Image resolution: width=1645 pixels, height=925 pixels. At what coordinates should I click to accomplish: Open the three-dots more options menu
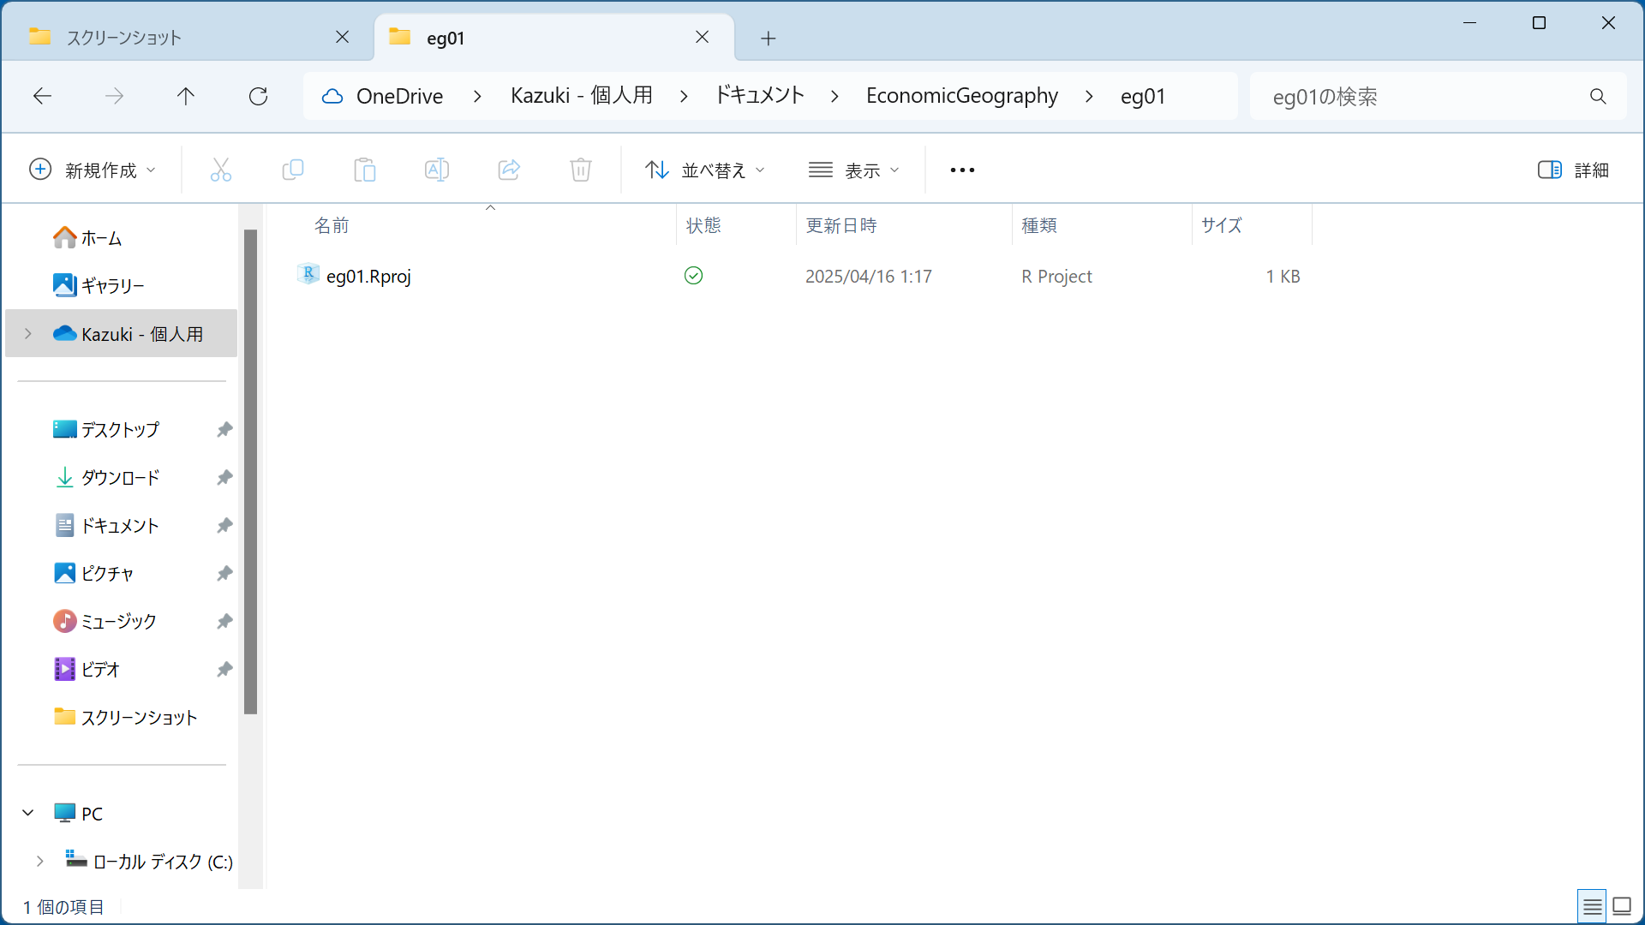[x=962, y=170]
